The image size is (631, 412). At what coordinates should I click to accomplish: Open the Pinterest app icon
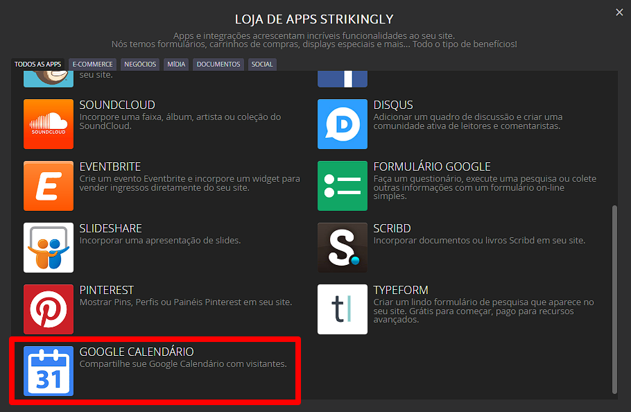point(49,309)
